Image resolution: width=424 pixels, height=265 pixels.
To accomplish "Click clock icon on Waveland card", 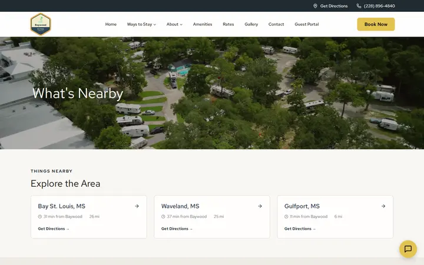I will coord(163,217).
